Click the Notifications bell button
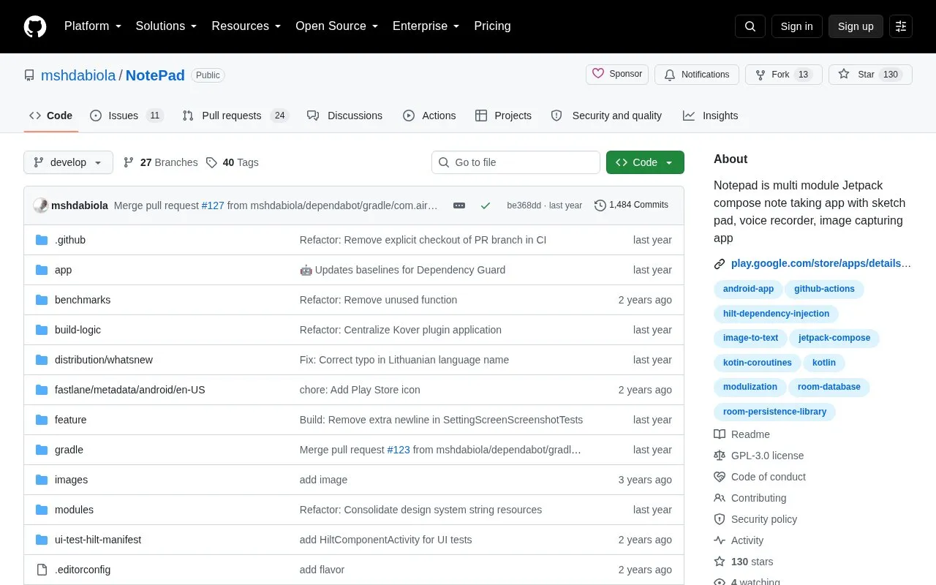The height and width of the screenshot is (585, 936). point(697,75)
